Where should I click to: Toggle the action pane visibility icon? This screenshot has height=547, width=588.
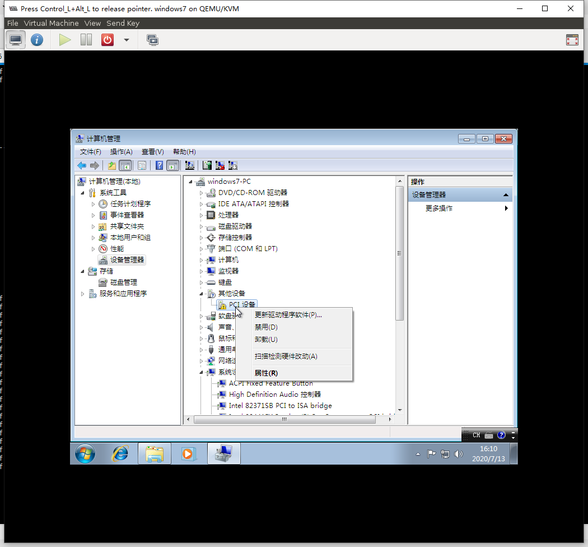coord(172,165)
